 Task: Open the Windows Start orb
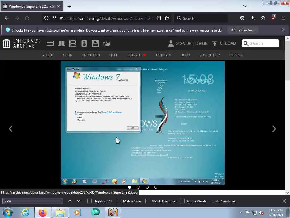pos(8,212)
